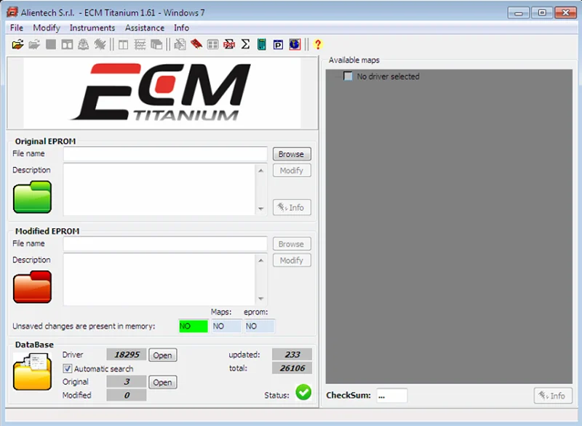
Task: Click the greyed chip toolbar icon
Action: [100, 45]
